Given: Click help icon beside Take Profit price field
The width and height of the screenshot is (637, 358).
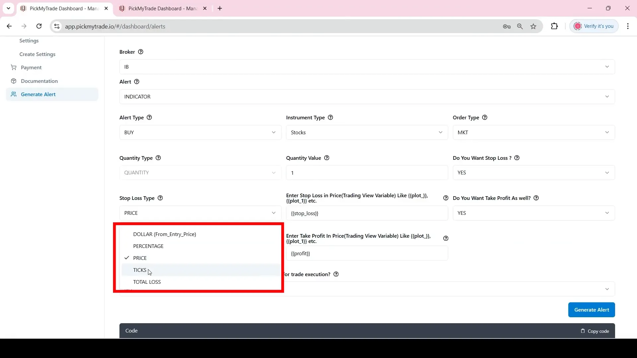Looking at the screenshot, I should point(446,239).
